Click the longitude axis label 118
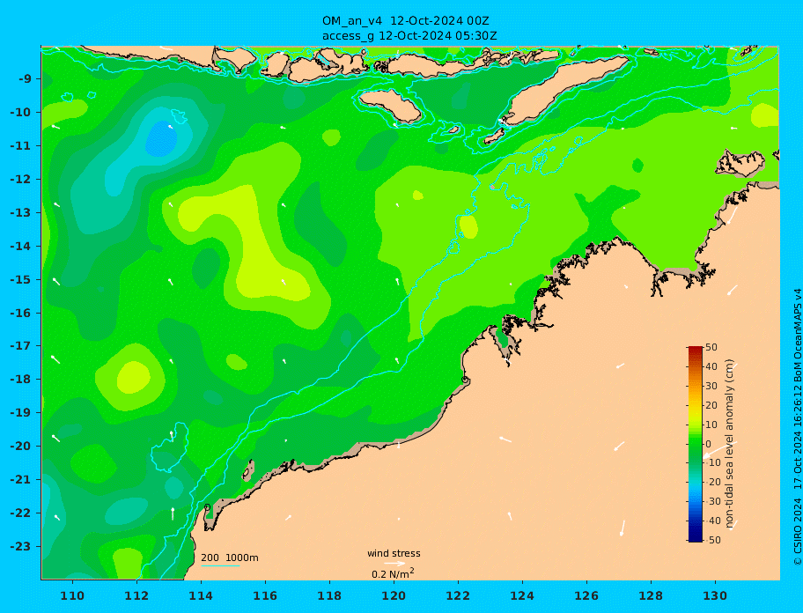The height and width of the screenshot is (613, 803). [329, 596]
